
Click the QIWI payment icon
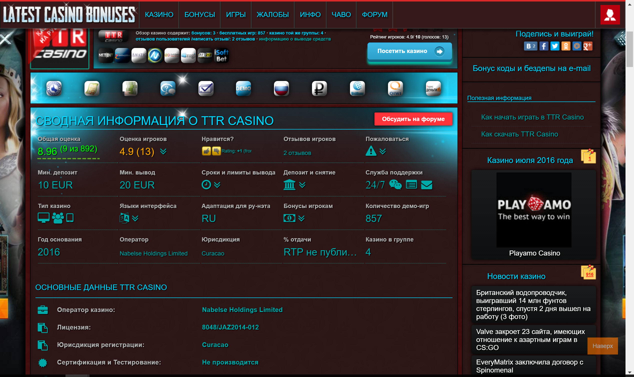tap(395, 88)
